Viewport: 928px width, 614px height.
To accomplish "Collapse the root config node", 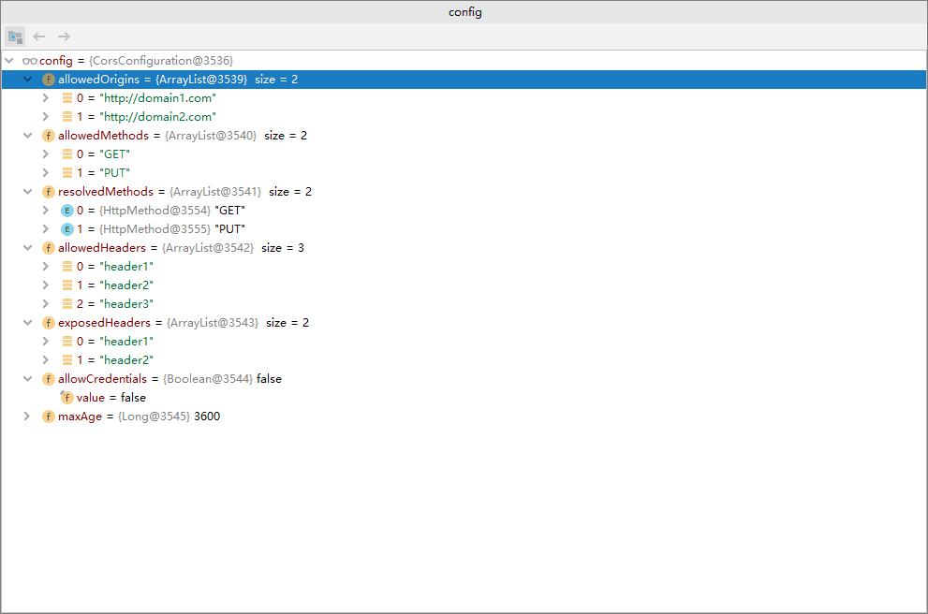I will [x=8, y=60].
